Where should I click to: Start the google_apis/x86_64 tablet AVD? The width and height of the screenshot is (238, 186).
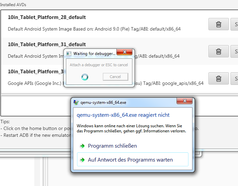pos(235,78)
